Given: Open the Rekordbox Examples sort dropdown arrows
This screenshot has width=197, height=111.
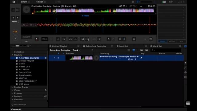Looking at the screenshot, I should [x=92, y=50].
